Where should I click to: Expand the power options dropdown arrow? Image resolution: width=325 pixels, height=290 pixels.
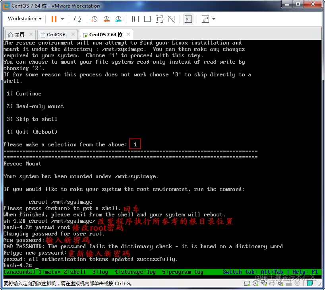pos(62,19)
